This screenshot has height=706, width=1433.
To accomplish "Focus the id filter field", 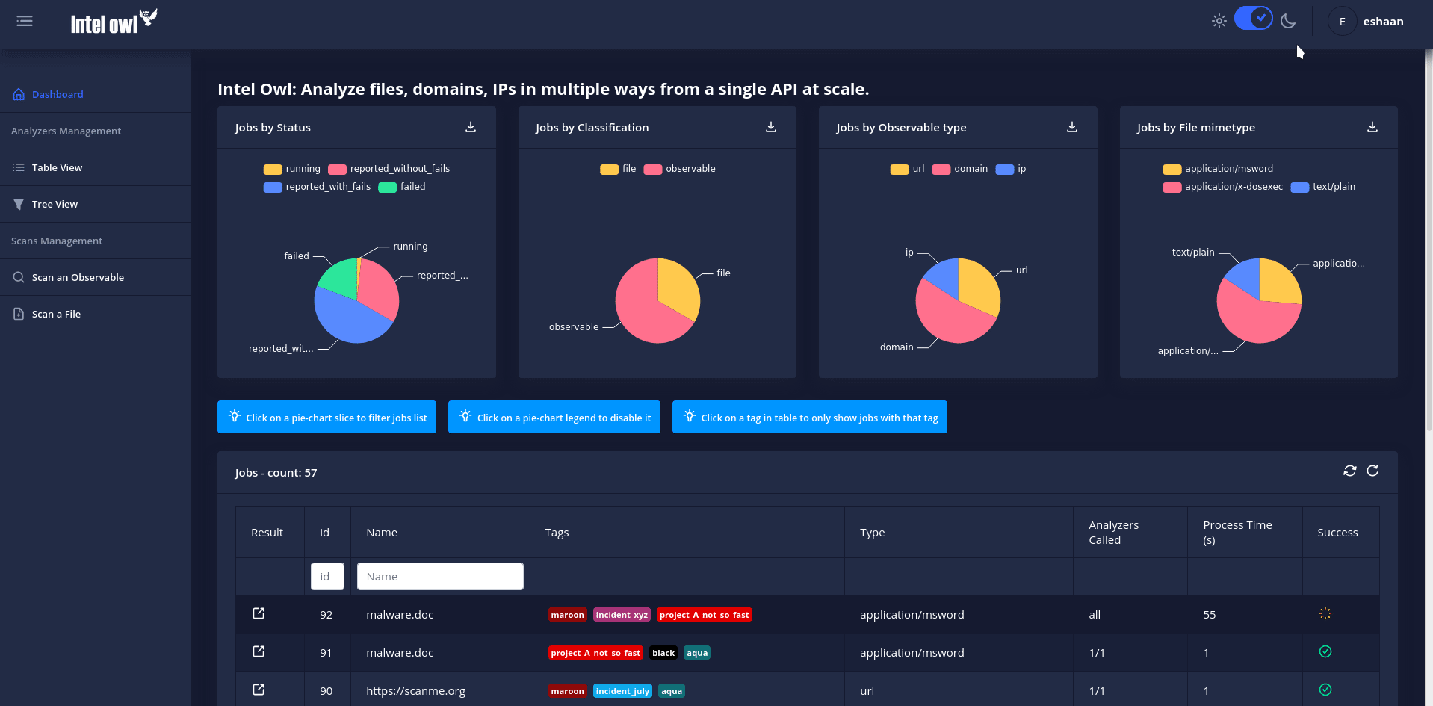I will [327, 576].
